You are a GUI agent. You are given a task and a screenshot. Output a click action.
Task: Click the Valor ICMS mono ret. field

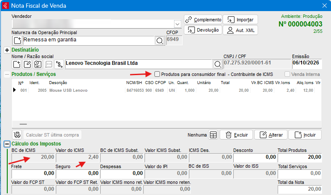pyautogui.click(x=122, y=189)
